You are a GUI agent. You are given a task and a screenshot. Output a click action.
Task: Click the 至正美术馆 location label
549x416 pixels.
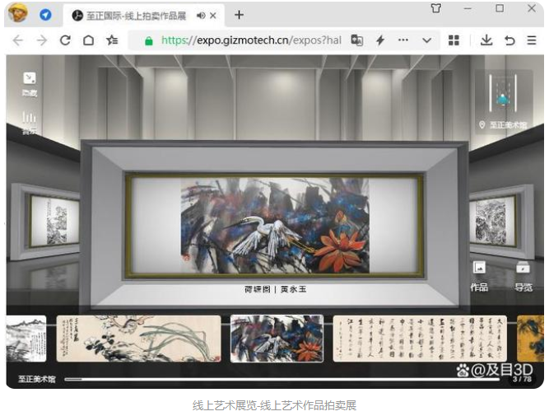click(x=503, y=125)
